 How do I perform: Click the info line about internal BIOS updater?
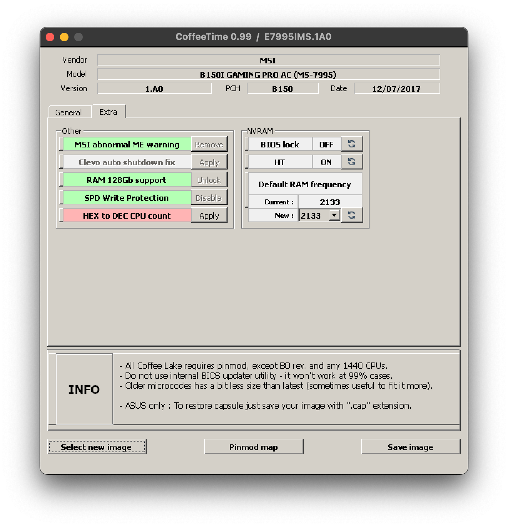pos(256,376)
